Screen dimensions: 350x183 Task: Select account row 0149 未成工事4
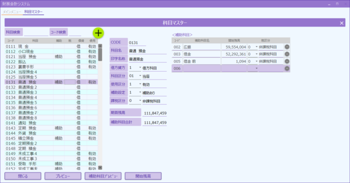(x=51, y=153)
